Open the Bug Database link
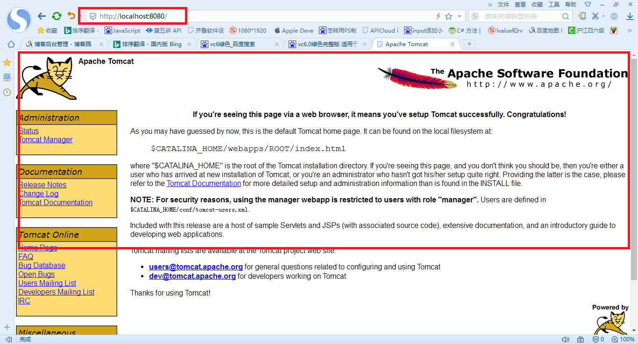 pos(42,266)
